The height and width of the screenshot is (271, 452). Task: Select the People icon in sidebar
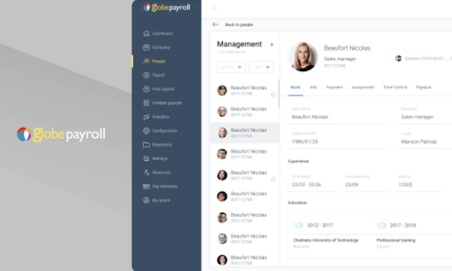click(x=146, y=61)
